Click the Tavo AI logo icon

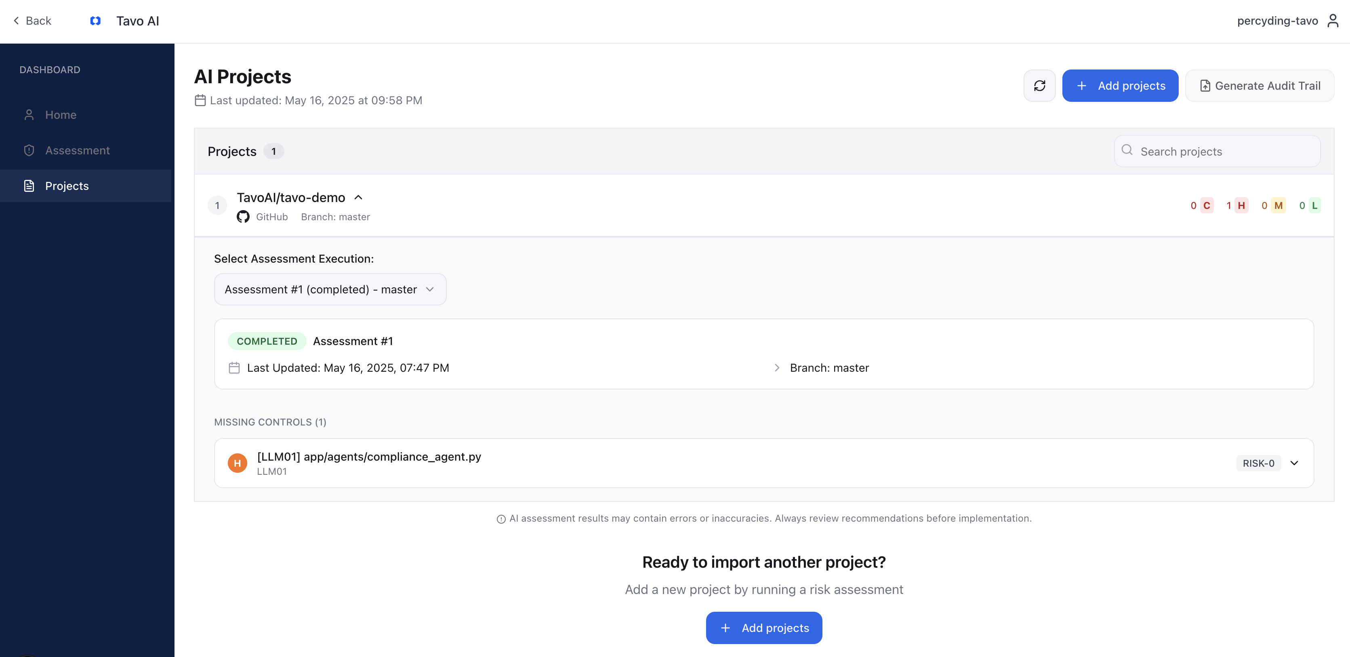point(95,21)
